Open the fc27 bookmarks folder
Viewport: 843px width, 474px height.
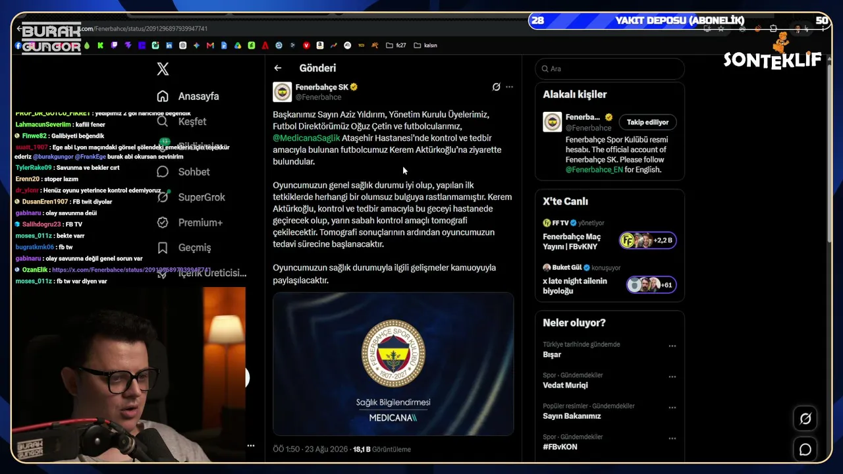396,45
